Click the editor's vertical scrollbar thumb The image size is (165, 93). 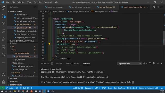(164, 38)
